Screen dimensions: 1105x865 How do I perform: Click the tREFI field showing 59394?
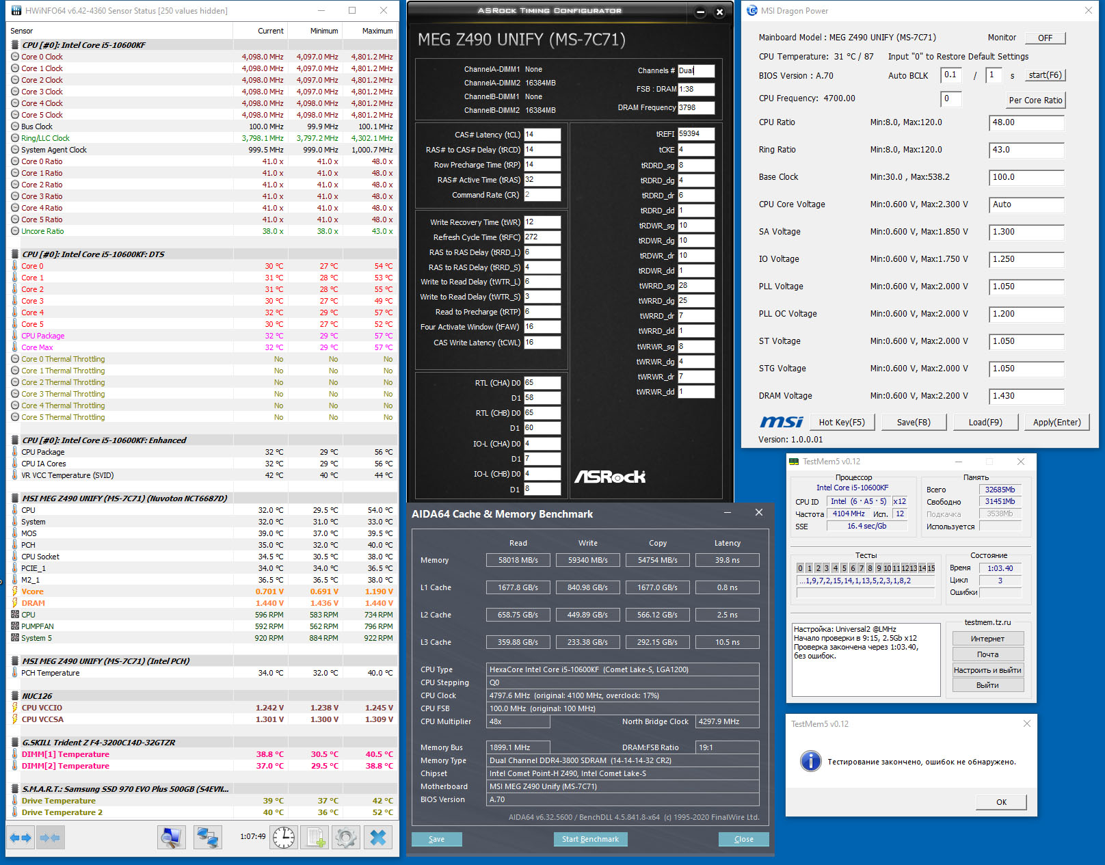tap(696, 134)
